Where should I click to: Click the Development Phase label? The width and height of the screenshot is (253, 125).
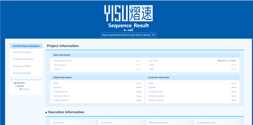pos(62,60)
